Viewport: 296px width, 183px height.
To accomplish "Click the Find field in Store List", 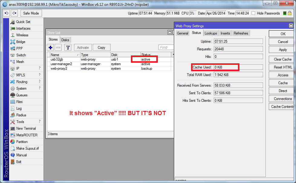I will pos(166,47).
